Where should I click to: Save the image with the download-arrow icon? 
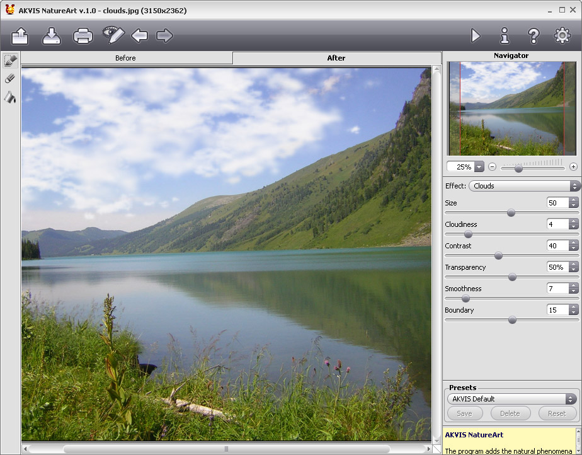point(51,36)
